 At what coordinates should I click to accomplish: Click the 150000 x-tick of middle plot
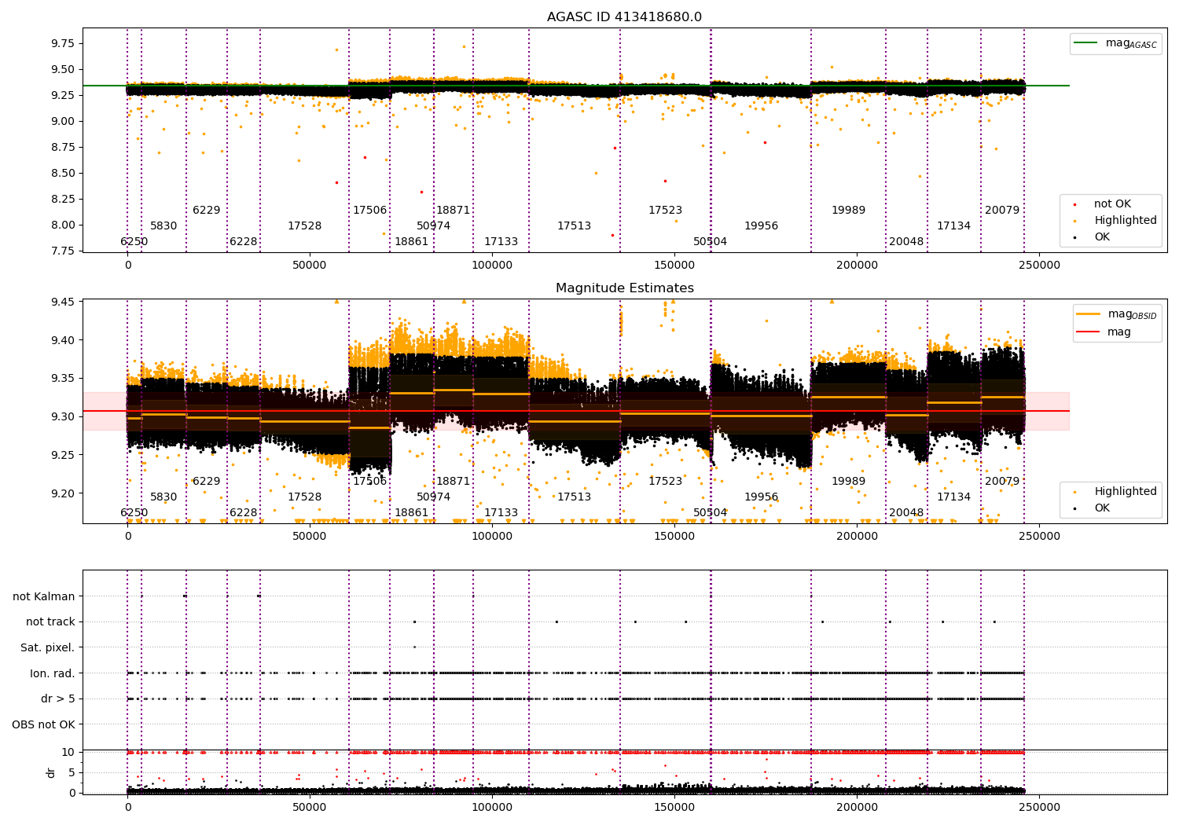pyautogui.click(x=674, y=536)
